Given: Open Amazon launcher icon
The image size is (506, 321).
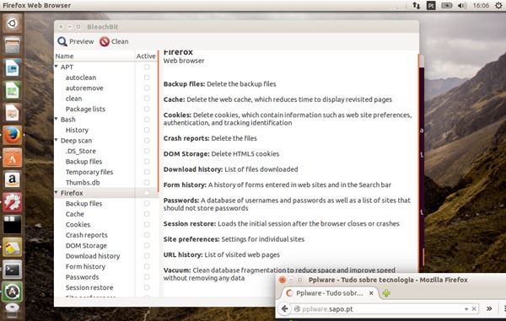Looking at the screenshot, I should coord(13,179).
